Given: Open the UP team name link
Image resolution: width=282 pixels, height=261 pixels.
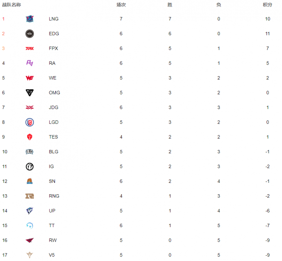Looking at the screenshot, I should pyautogui.click(x=52, y=211).
